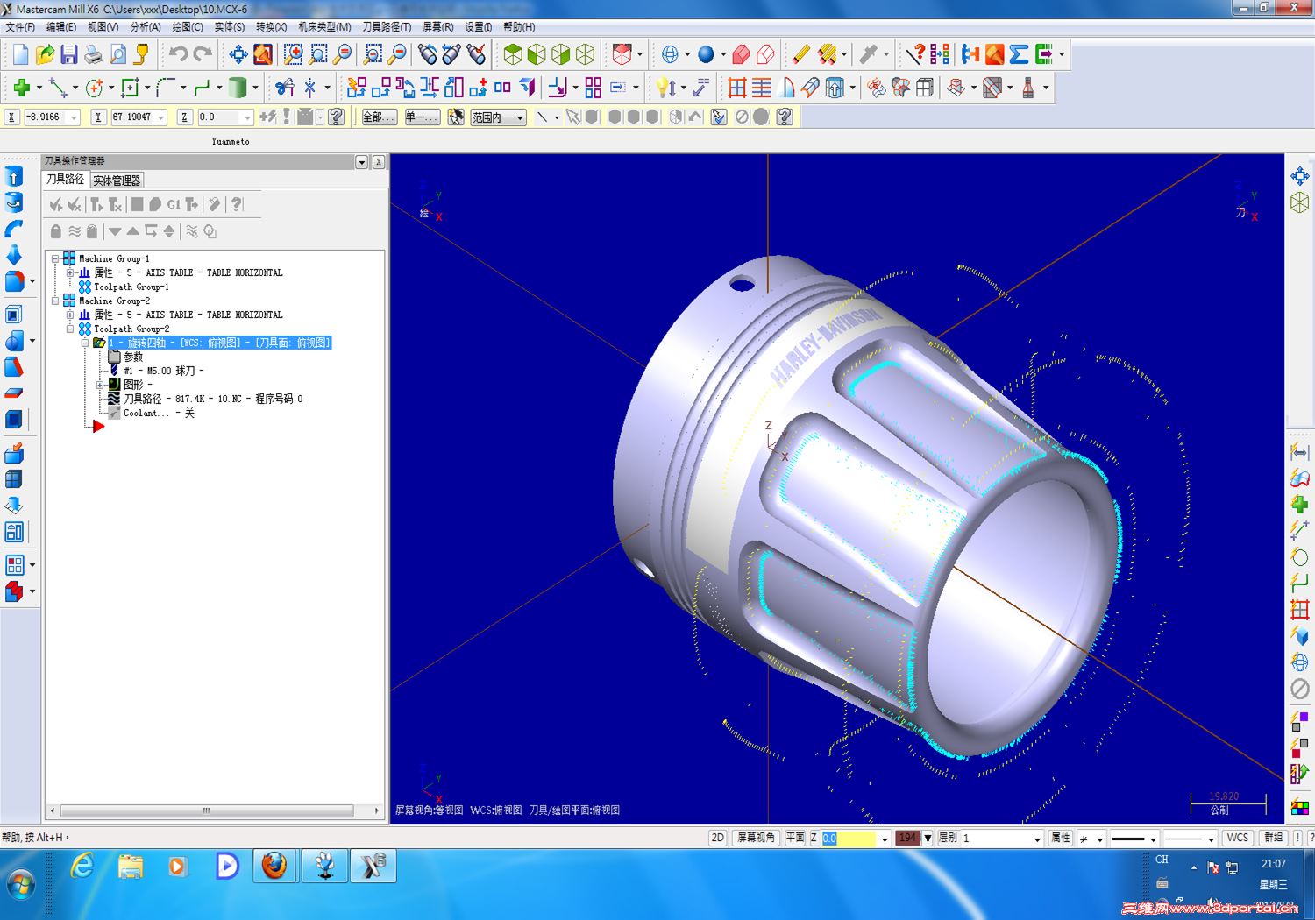1315x920 pixels.
Task: Click the padlock lock-operations icon
Action: click(x=56, y=231)
